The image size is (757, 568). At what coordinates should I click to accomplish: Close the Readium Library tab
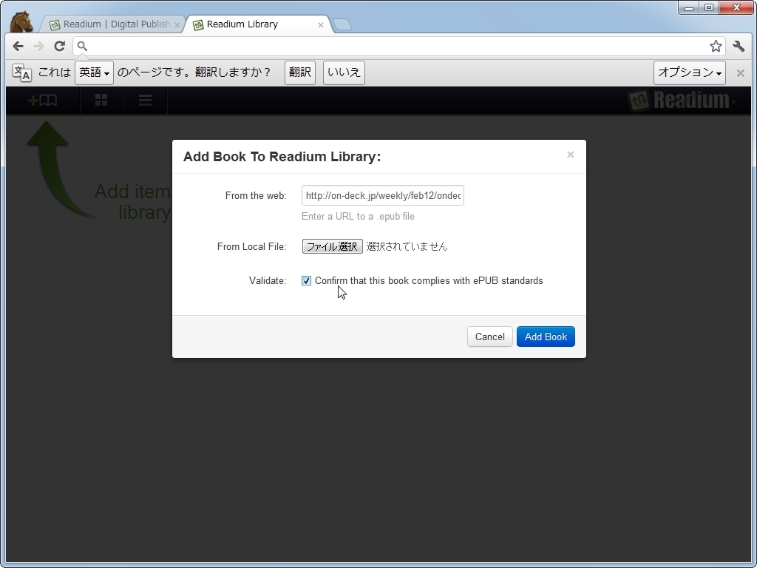[321, 25]
